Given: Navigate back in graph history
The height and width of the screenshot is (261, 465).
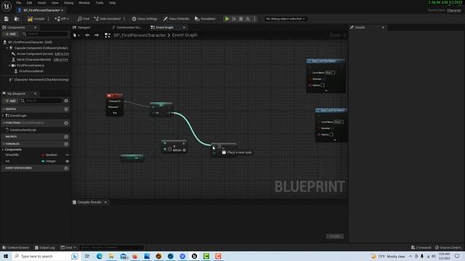Looking at the screenshot, I should pos(87,36).
